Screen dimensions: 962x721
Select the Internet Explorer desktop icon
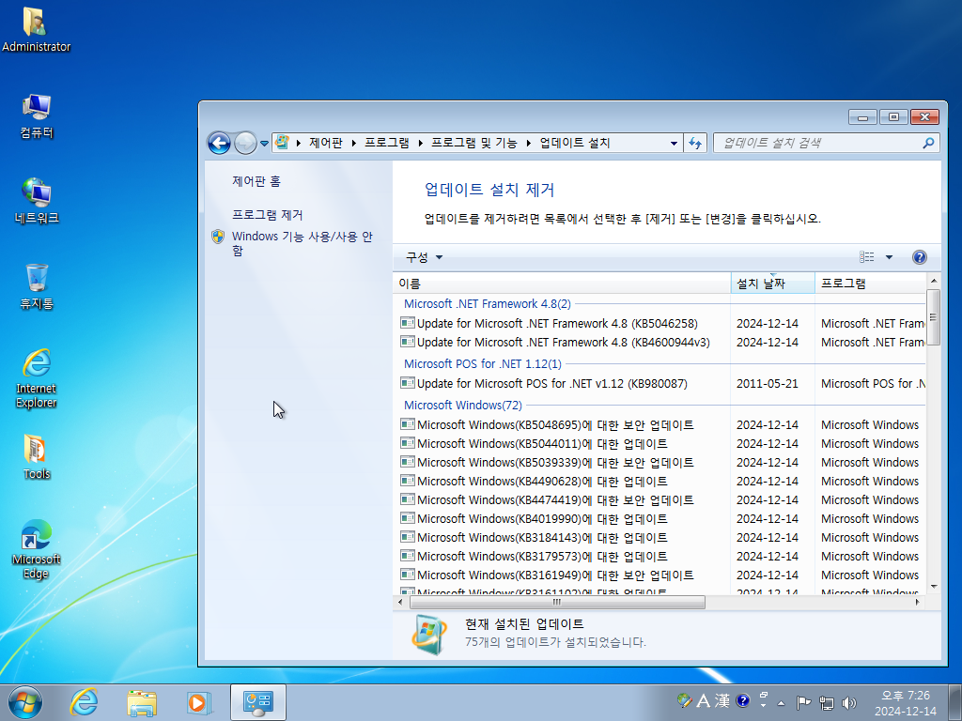37,378
